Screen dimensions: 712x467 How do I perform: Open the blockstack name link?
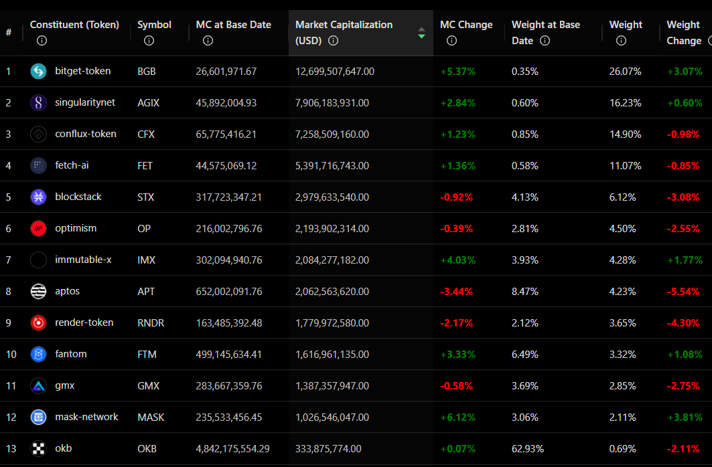78,197
